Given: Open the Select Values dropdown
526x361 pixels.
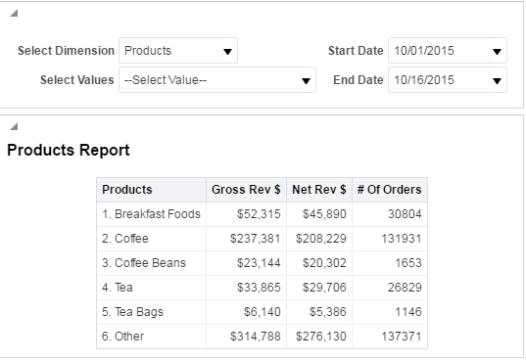Looking at the screenshot, I should tap(217, 80).
